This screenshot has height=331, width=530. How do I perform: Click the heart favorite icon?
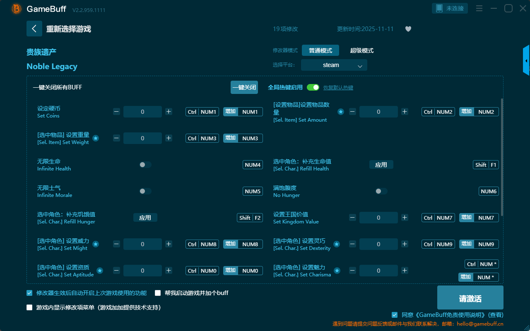pos(408,29)
